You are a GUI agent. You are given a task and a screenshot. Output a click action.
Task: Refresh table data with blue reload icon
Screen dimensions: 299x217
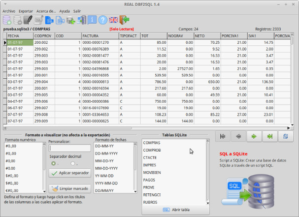[x=286, y=136]
